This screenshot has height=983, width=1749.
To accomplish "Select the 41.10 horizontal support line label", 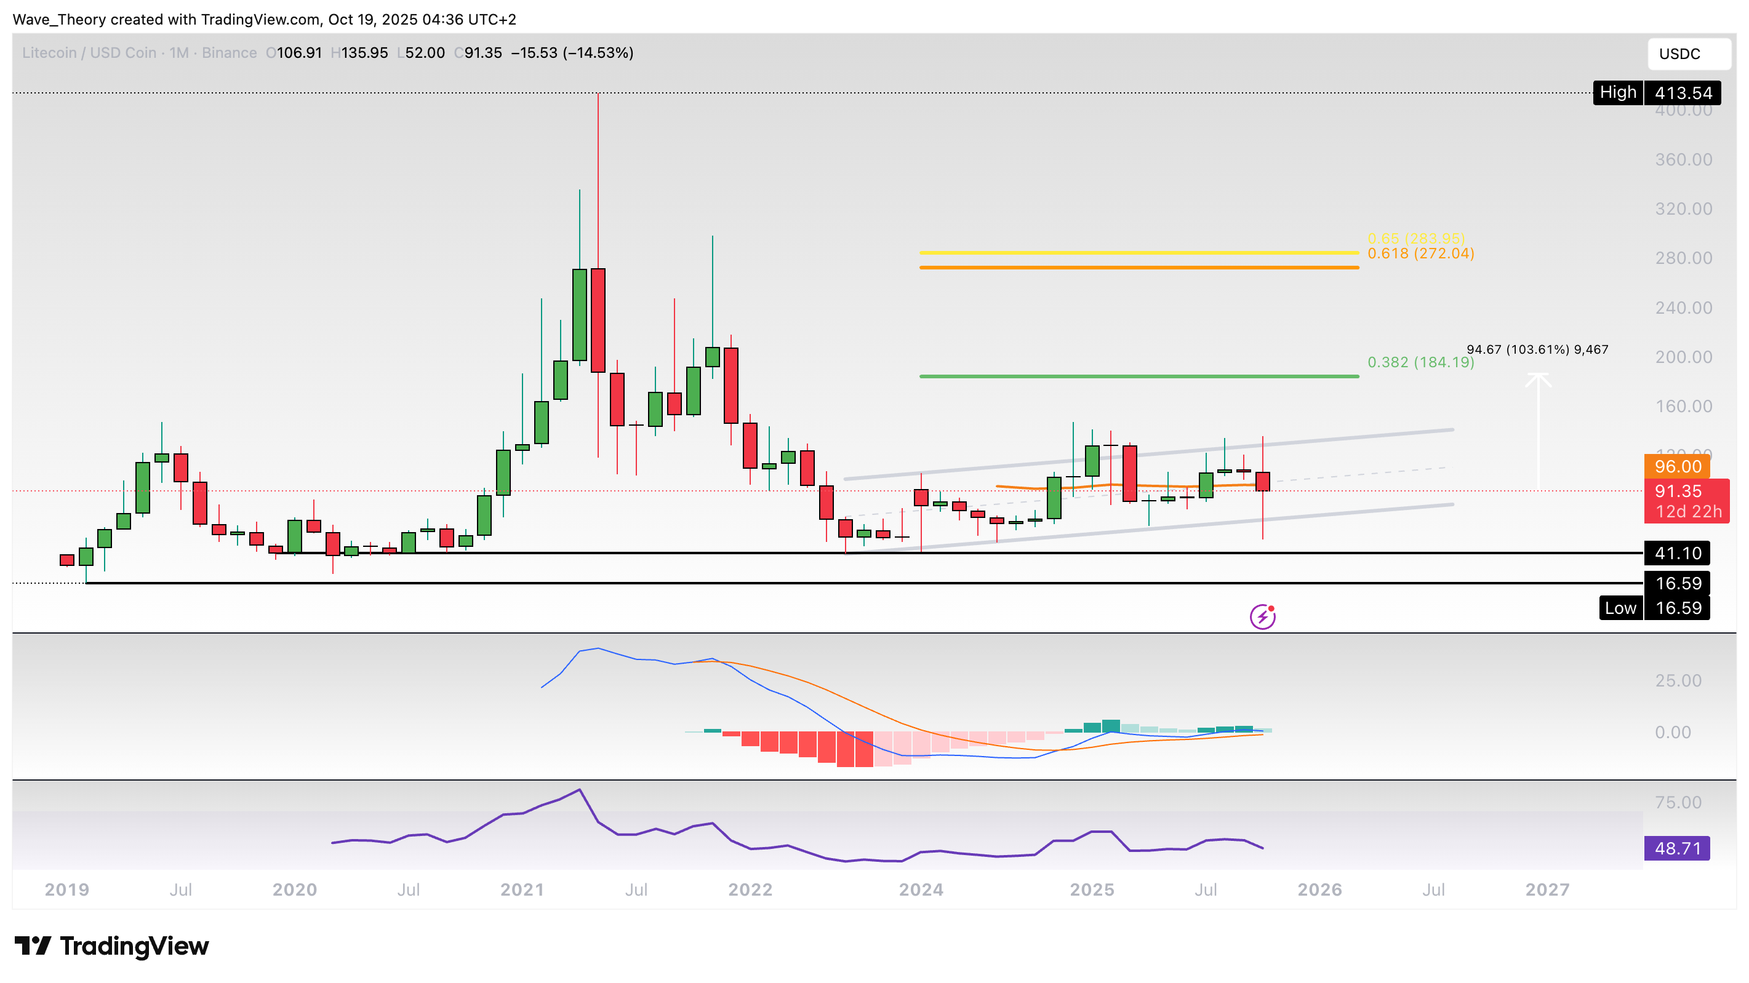I will [x=1676, y=552].
